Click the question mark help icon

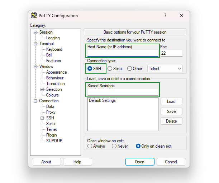pos(165,15)
